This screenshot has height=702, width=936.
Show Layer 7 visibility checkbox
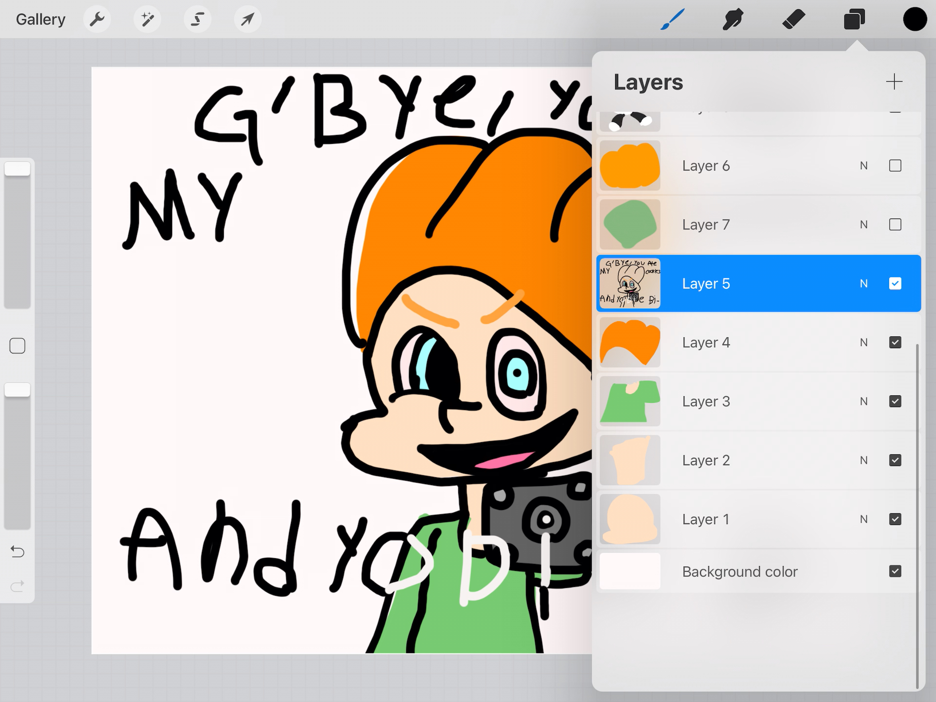pos(895,225)
